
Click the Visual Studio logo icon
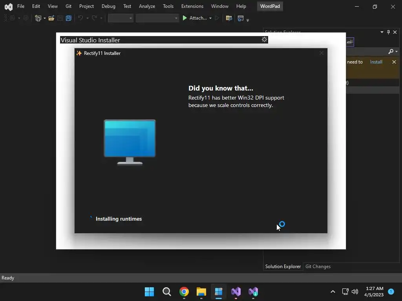tap(9, 7)
